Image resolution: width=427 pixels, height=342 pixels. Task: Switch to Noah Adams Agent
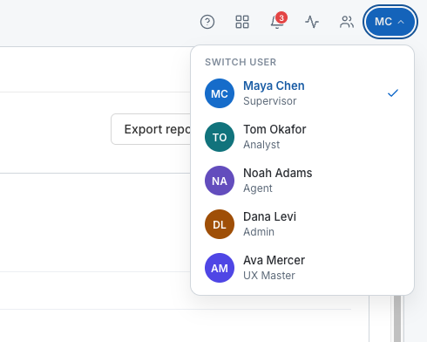pos(302,181)
